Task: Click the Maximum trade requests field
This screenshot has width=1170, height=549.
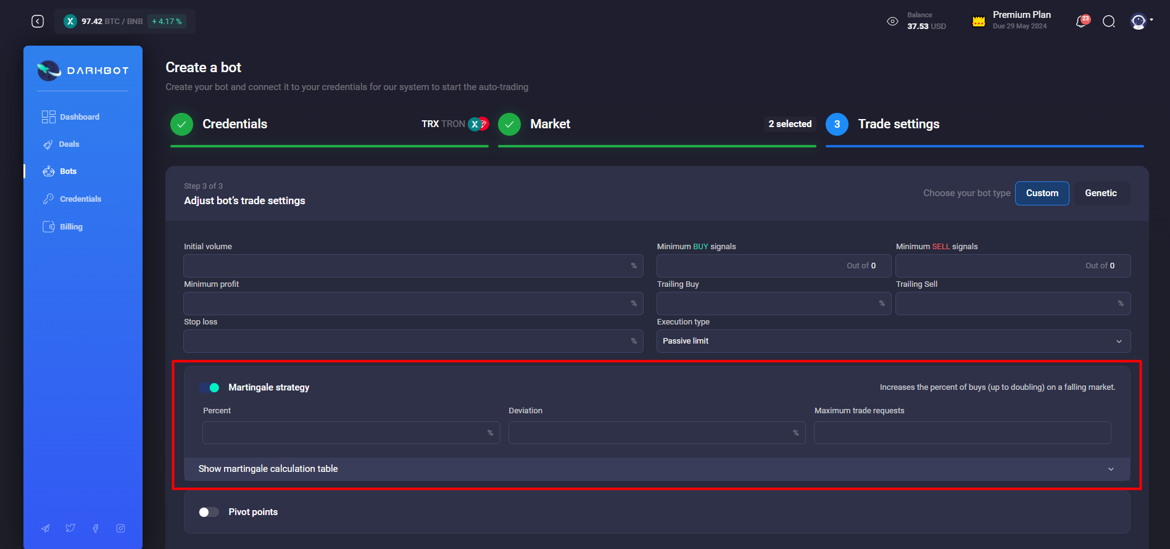Action: 961,433
